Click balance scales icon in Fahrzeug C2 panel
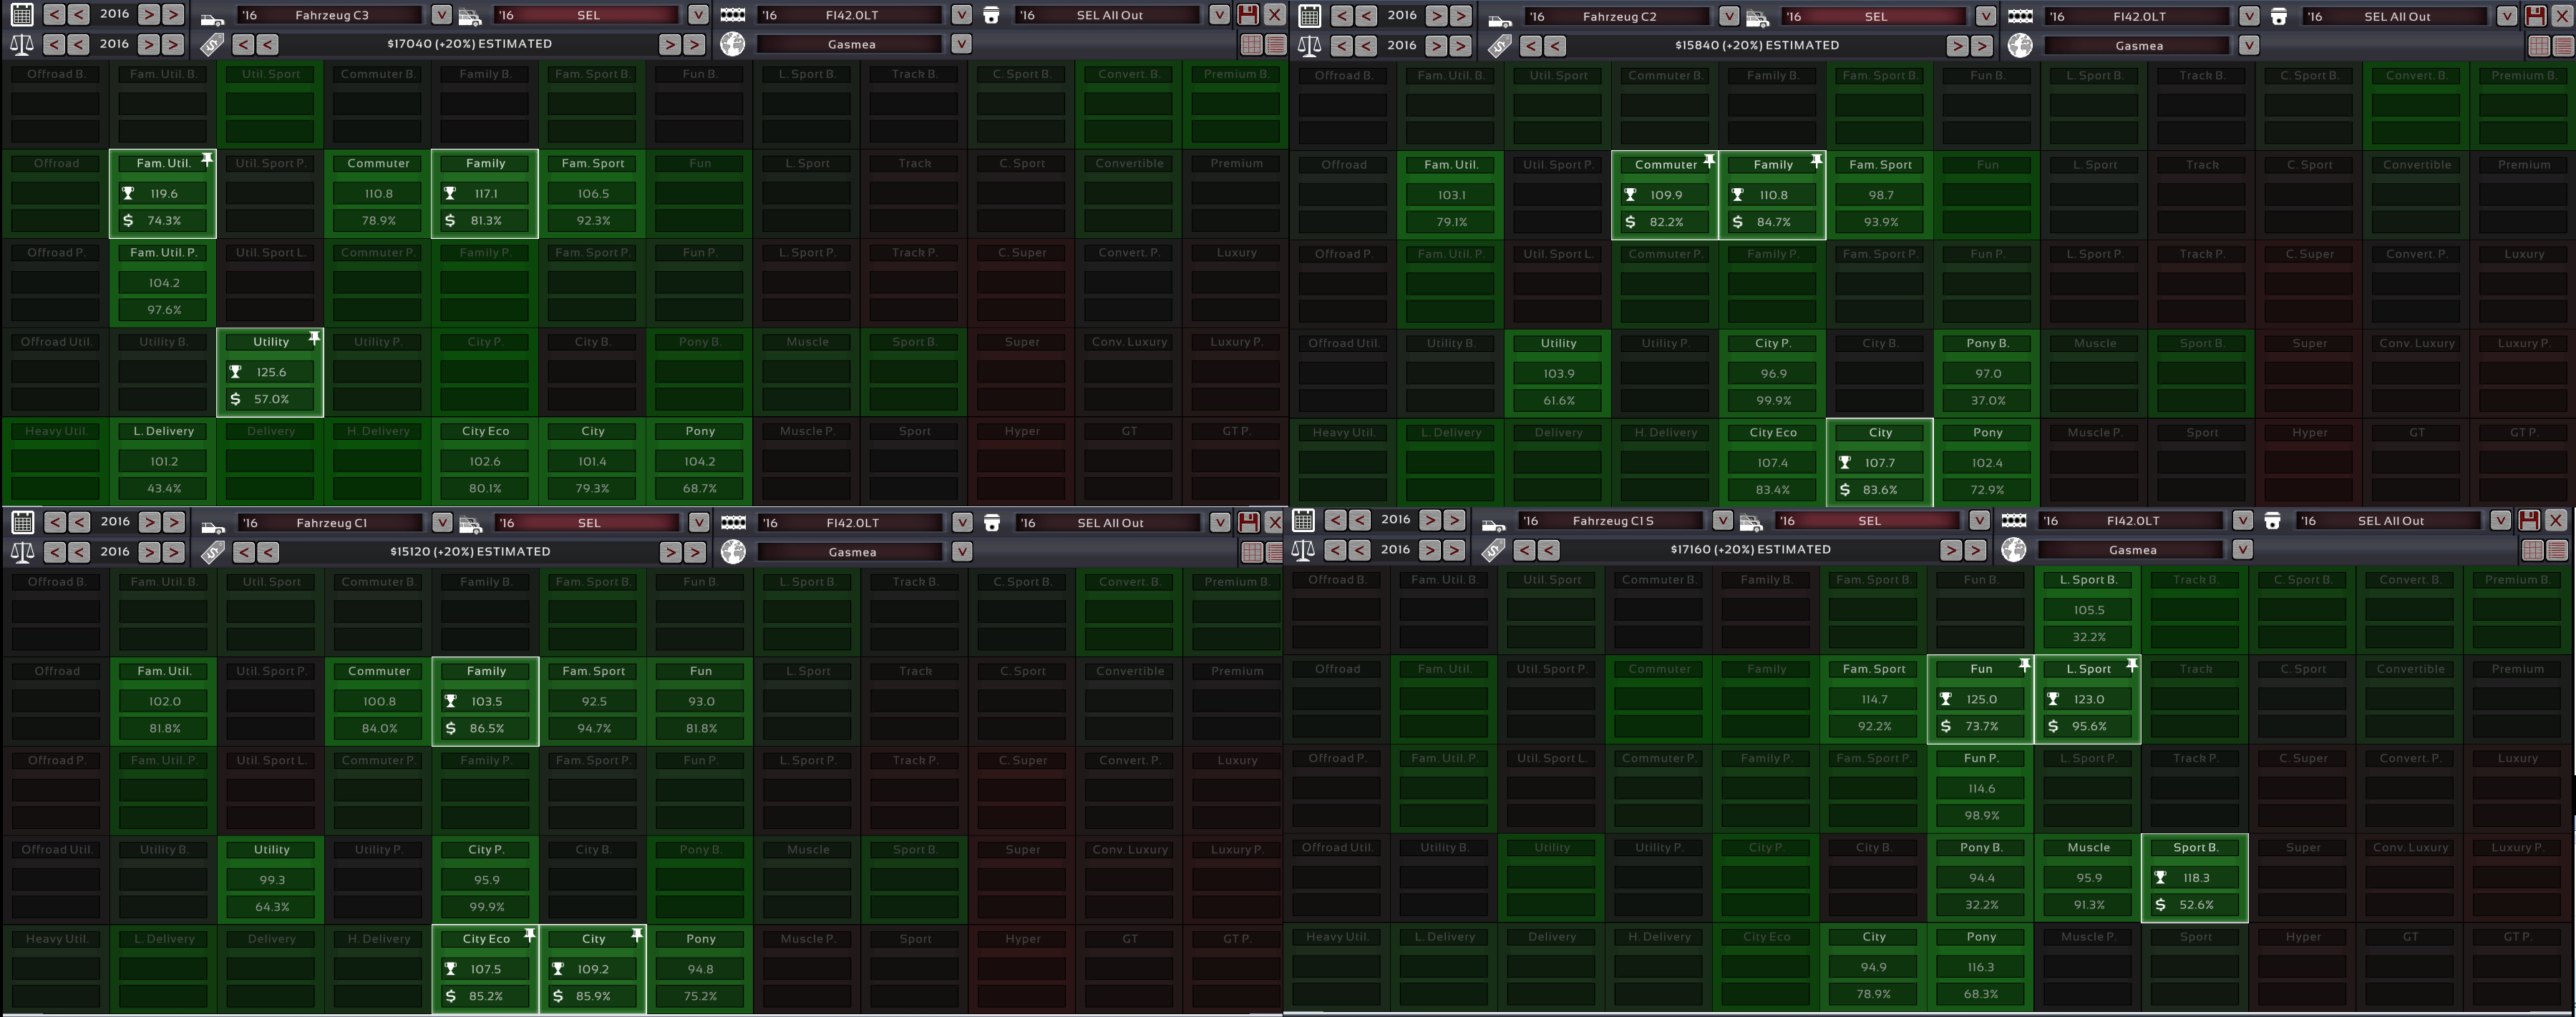Viewport: 2576px width, 1017px height. click(1309, 46)
